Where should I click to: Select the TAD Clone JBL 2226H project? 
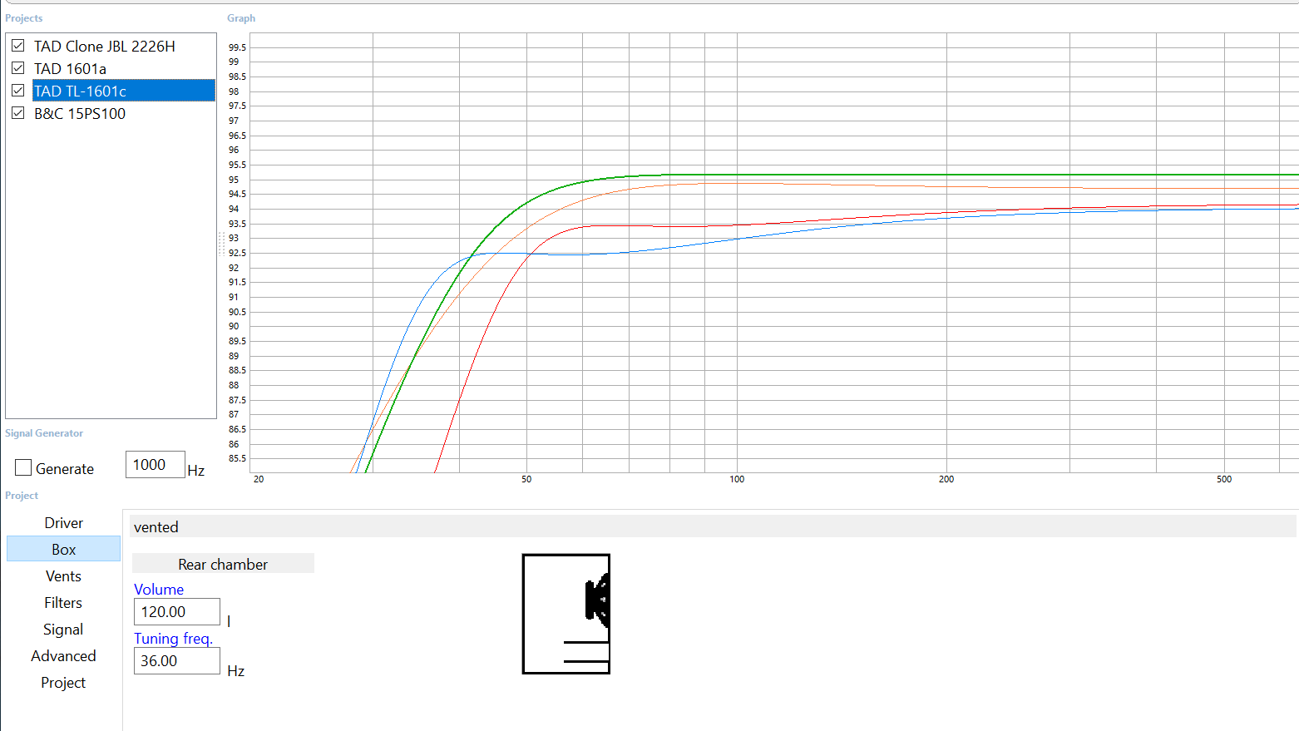pyautogui.click(x=105, y=47)
